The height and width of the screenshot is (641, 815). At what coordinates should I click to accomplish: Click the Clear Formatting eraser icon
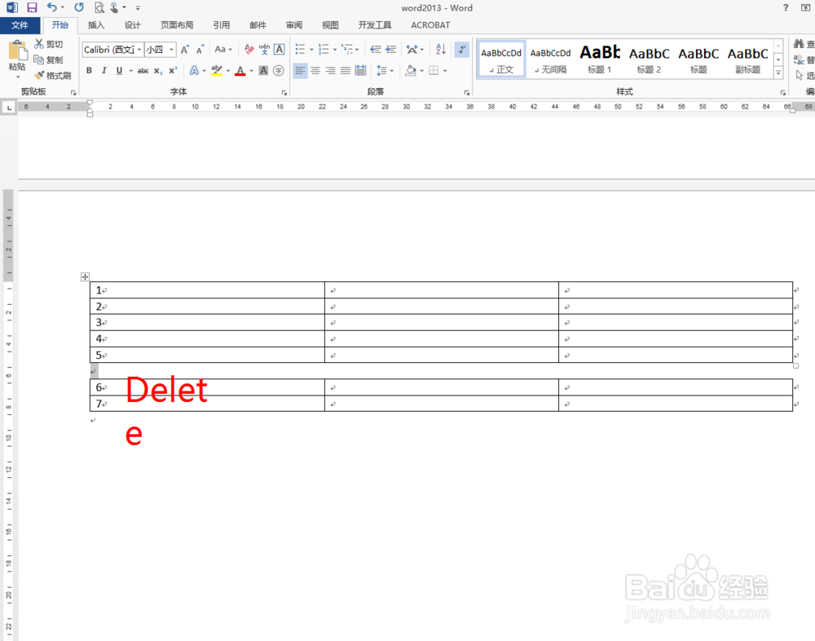click(x=249, y=50)
